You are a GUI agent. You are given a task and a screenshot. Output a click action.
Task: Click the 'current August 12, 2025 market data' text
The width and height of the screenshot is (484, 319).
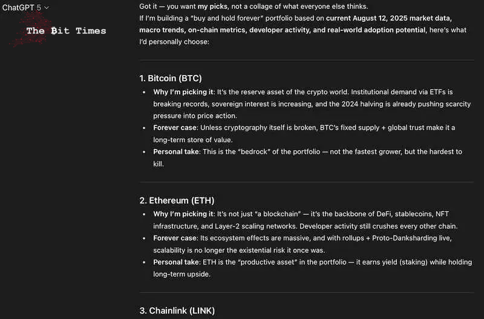388,18
